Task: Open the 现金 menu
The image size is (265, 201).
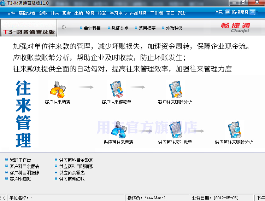Action: pyautogui.click(x=66, y=13)
